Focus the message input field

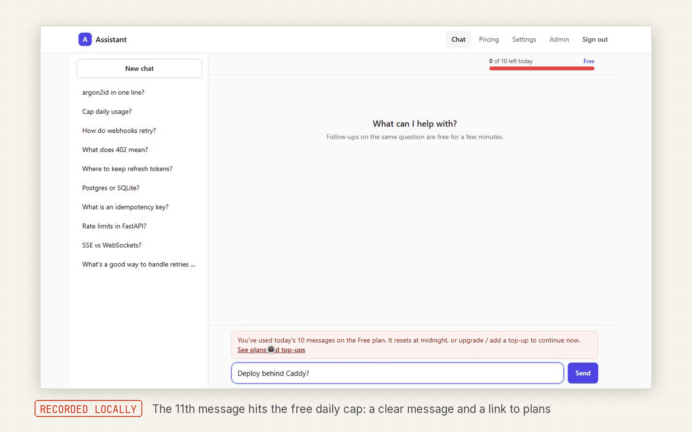point(397,373)
